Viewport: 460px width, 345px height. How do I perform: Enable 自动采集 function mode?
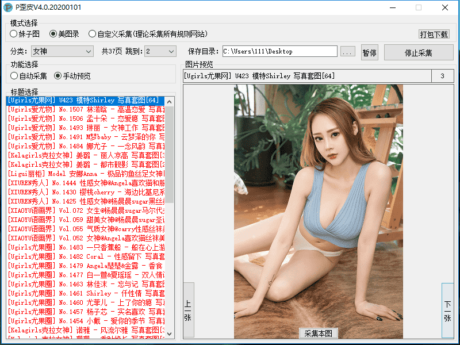pyautogui.click(x=28, y=76)
